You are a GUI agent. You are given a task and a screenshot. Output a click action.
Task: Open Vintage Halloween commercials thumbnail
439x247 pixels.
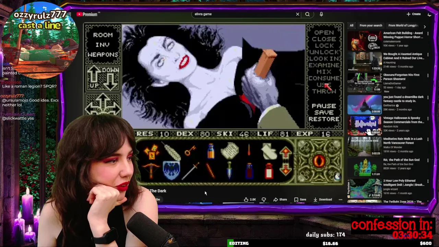[x=364, y=126]
